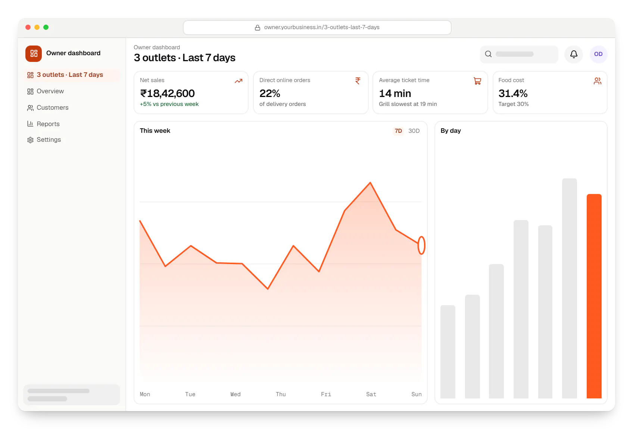
Task: Open the Average ticket time card
Action: pyautogui.click(x=430, y=93)
